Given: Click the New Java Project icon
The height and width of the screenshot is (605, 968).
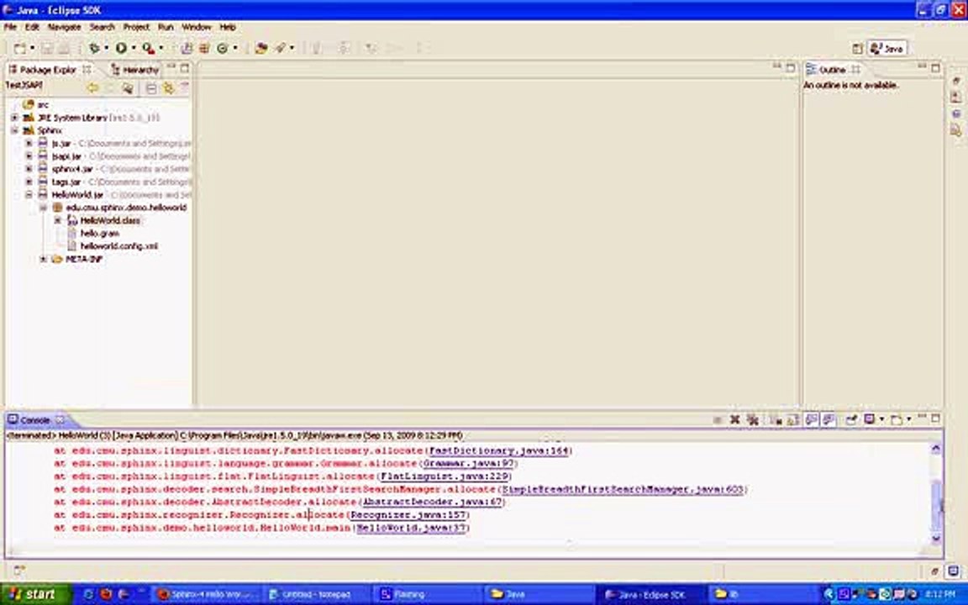Looking at the screenshot, I should tap(187, 48).
